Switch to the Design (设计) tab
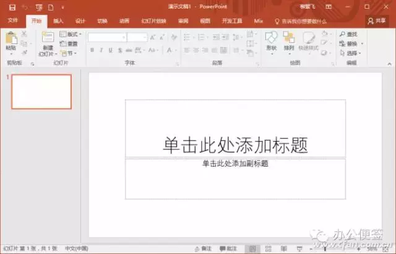The height and width of the screenshot is (254, 396). tap(80, 20)
